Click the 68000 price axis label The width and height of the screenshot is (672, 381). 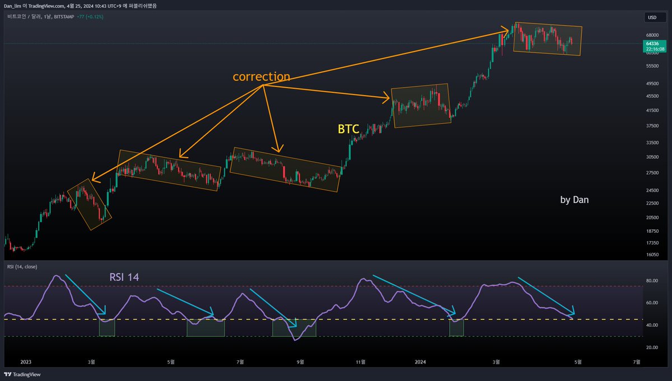[651, 34]
